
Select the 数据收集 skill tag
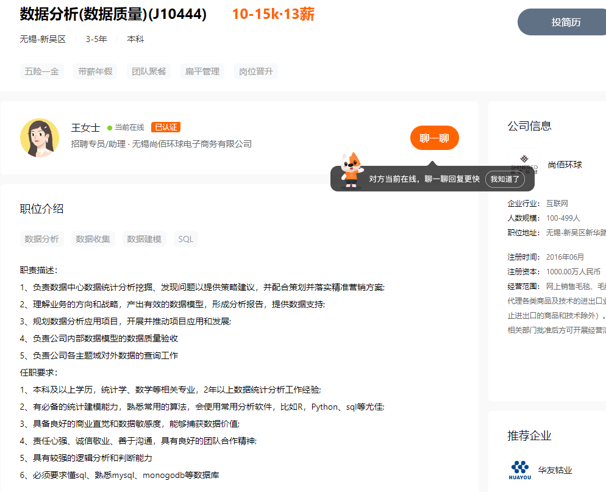pos(93,239)
